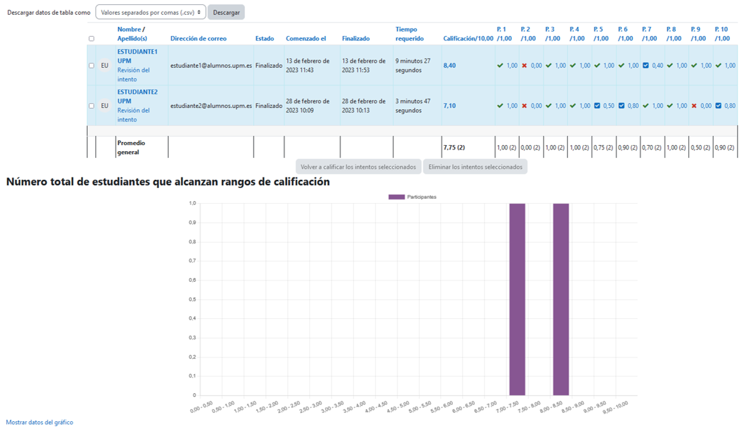Open Mostrar datos del gráfico link
Viewport: 746px width, 428px height.
click(x=40, y=422)
